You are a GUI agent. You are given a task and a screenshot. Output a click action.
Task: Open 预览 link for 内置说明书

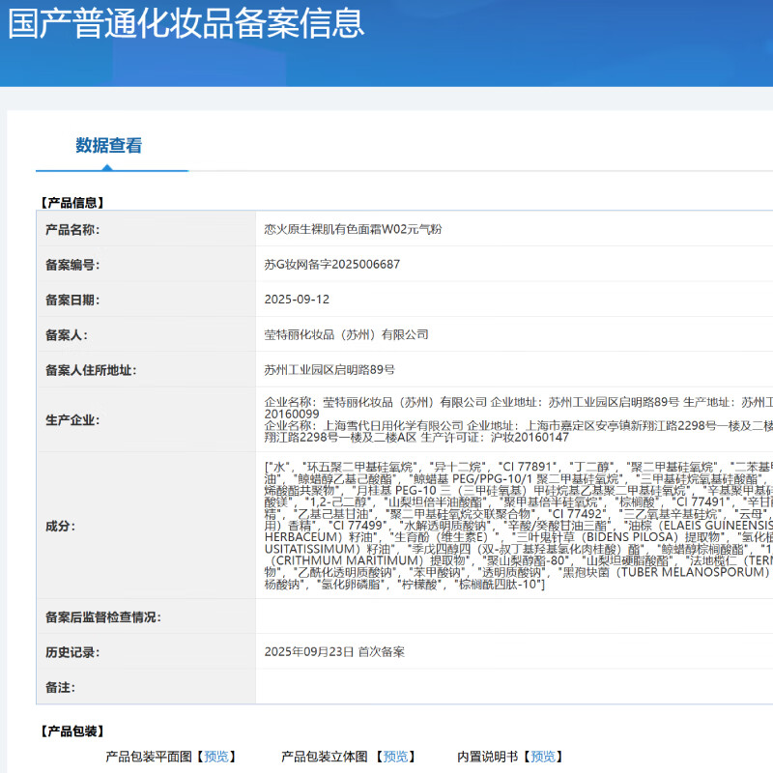click(x=543, y=757)
